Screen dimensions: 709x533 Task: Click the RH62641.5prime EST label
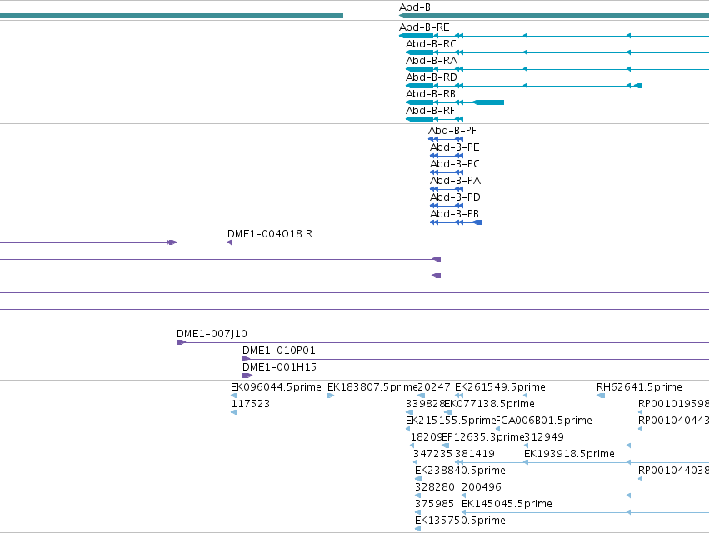pos(639,387)
